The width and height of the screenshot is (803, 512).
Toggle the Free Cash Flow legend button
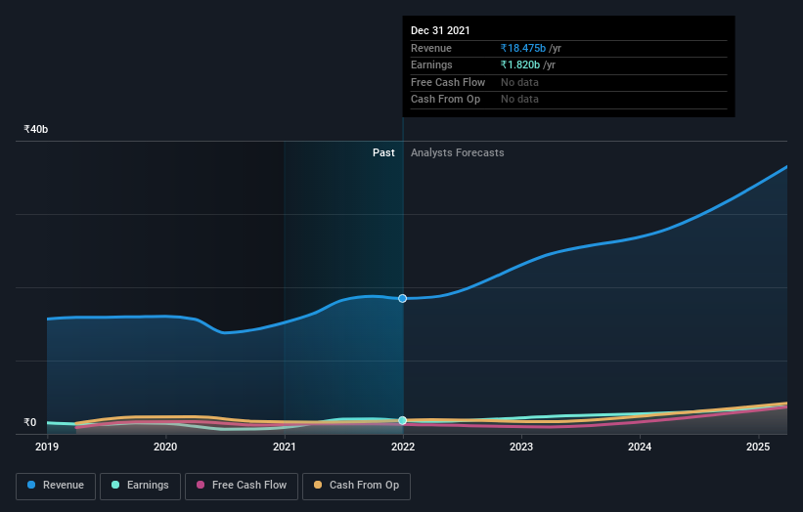click(242, 486)
